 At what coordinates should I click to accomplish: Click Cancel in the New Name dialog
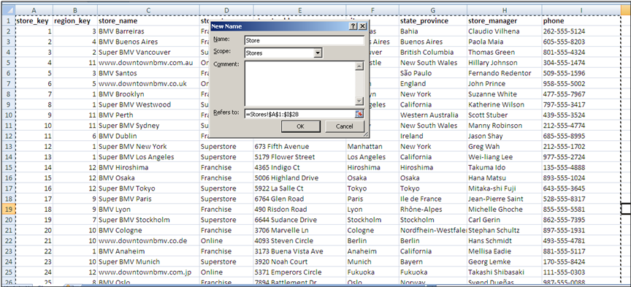click(344, 126)
